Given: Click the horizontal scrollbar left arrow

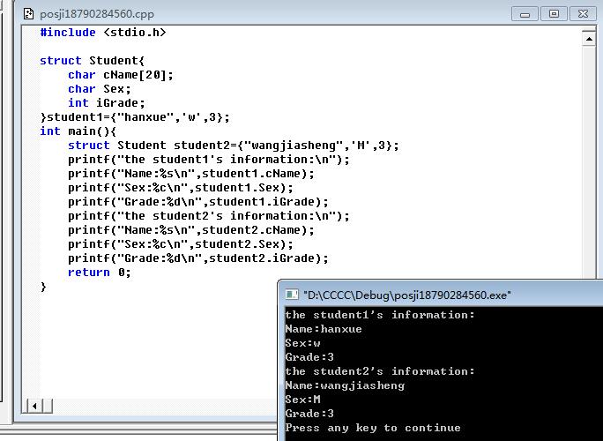Looking at the screenshot, I should (34, 406).
